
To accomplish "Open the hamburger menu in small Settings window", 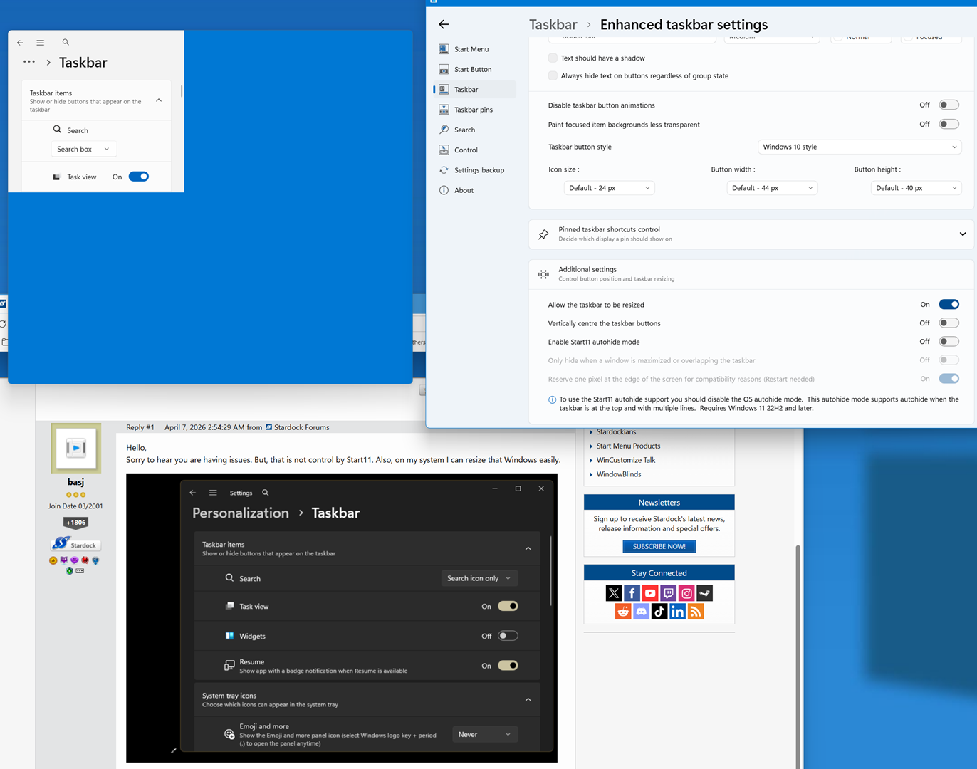I will coord(41,43).
